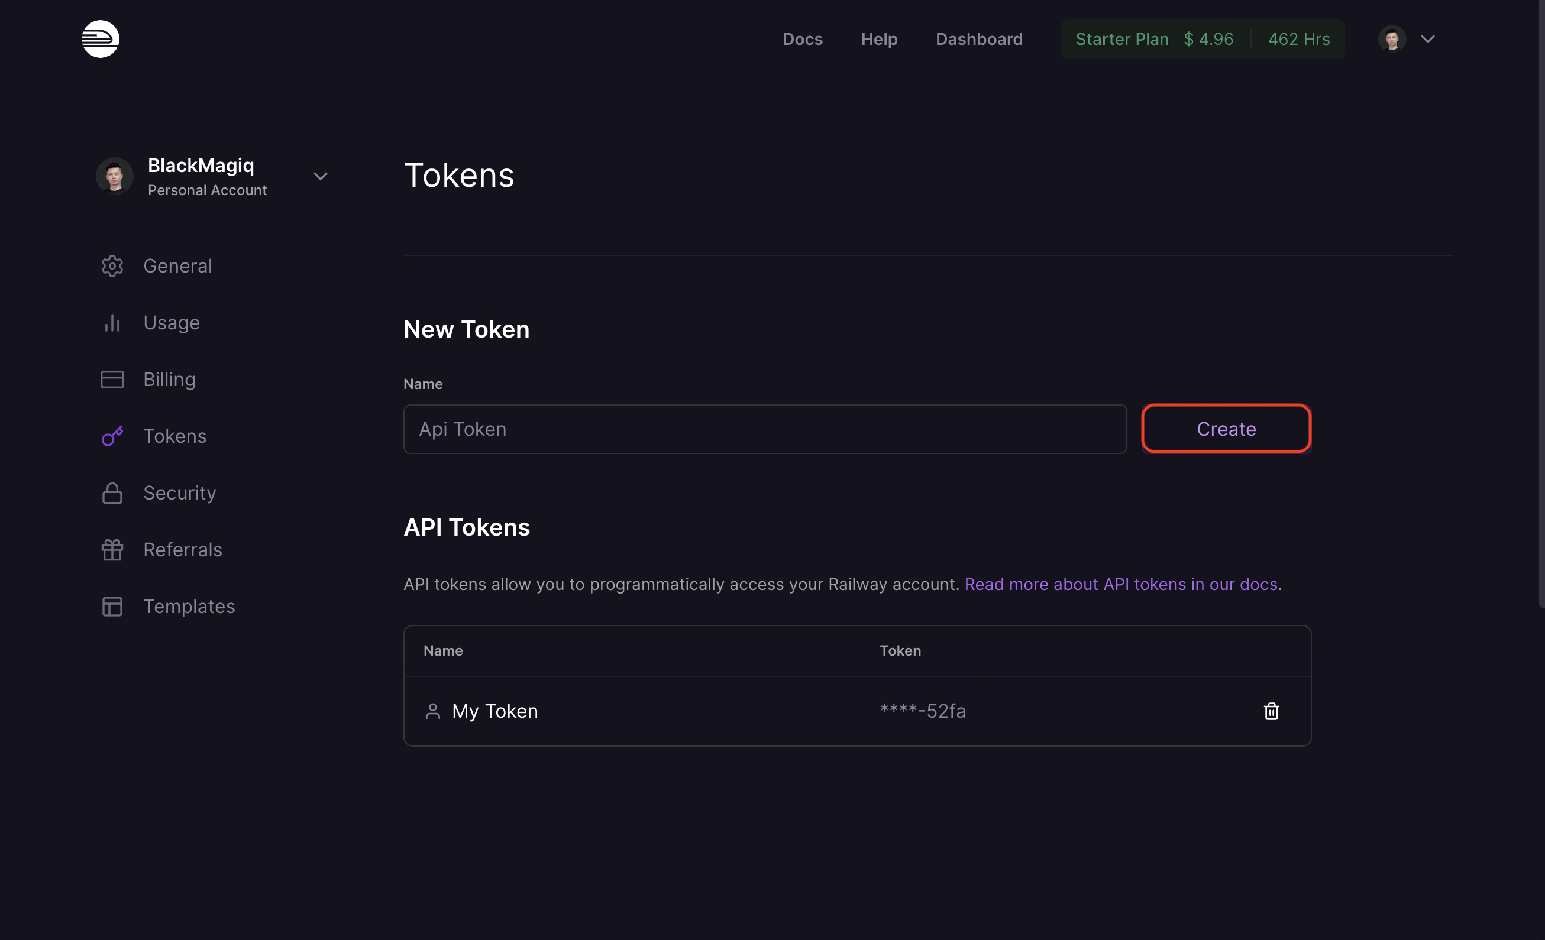The image size is (1545, 940).
Task: Open the Billing section
Action: click(x=169, y=379)
